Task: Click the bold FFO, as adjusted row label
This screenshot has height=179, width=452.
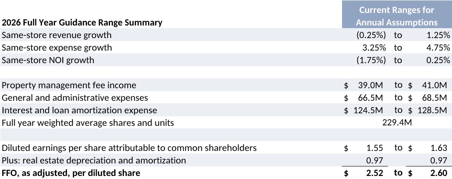Action: pyautogui.click(x=71, y=173)
